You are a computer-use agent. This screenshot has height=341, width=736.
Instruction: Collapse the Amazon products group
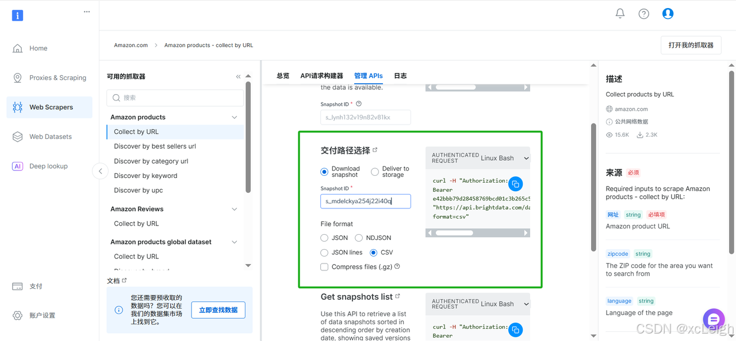(x=234, y=117)
